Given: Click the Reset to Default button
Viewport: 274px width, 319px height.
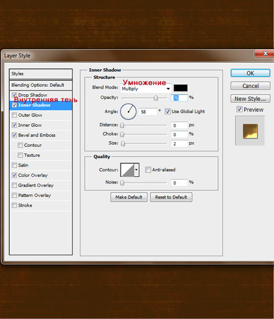Looking at the screenshot, I should pyautogui.click(x=171, y=197).
